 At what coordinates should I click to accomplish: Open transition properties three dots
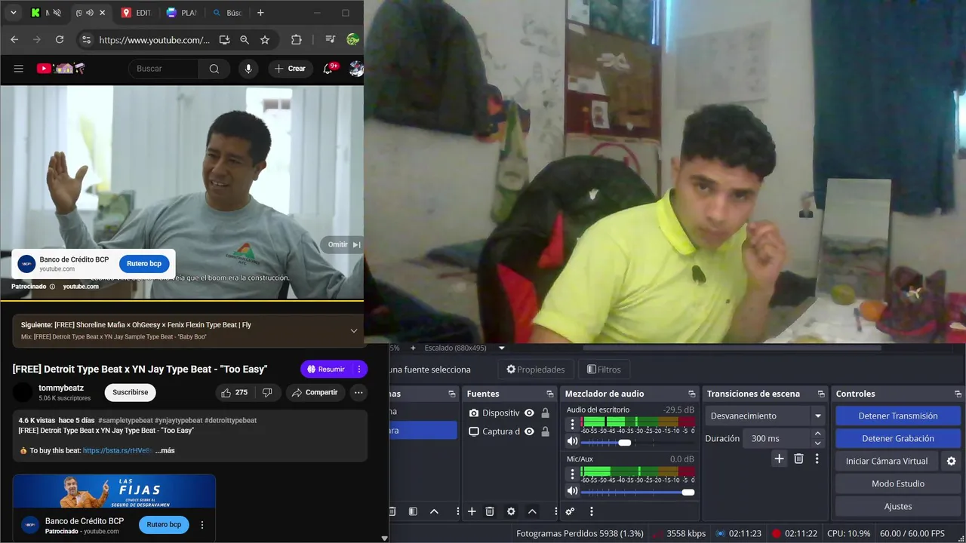[817, 459]
